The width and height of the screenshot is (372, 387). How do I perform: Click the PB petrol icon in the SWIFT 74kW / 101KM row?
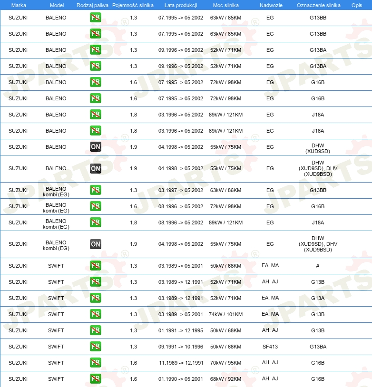tap(95, 314)
